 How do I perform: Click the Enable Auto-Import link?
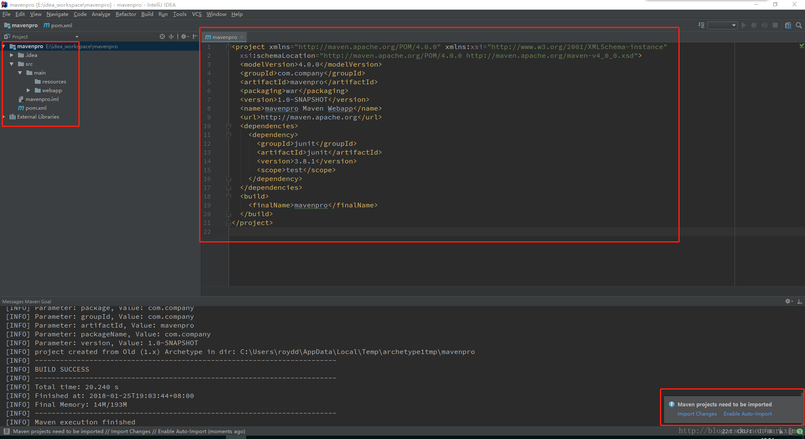click(748, 414)
